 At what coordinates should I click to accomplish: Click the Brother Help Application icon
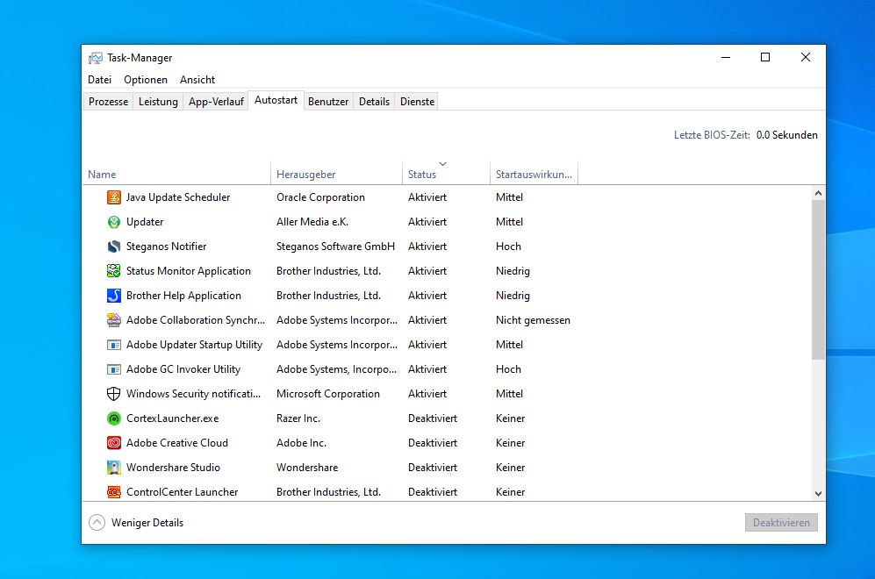coord(114,296)
